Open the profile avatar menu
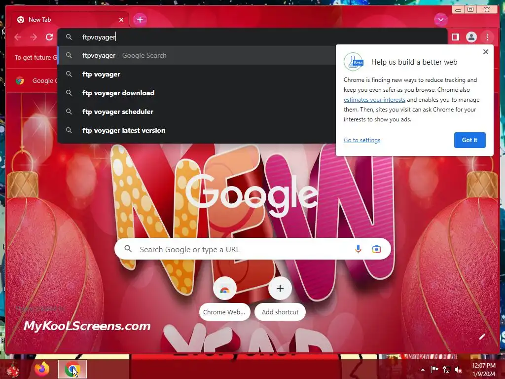 click(471, 37)
